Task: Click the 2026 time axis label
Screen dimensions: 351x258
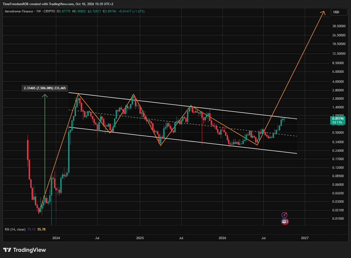Action: 222,238
